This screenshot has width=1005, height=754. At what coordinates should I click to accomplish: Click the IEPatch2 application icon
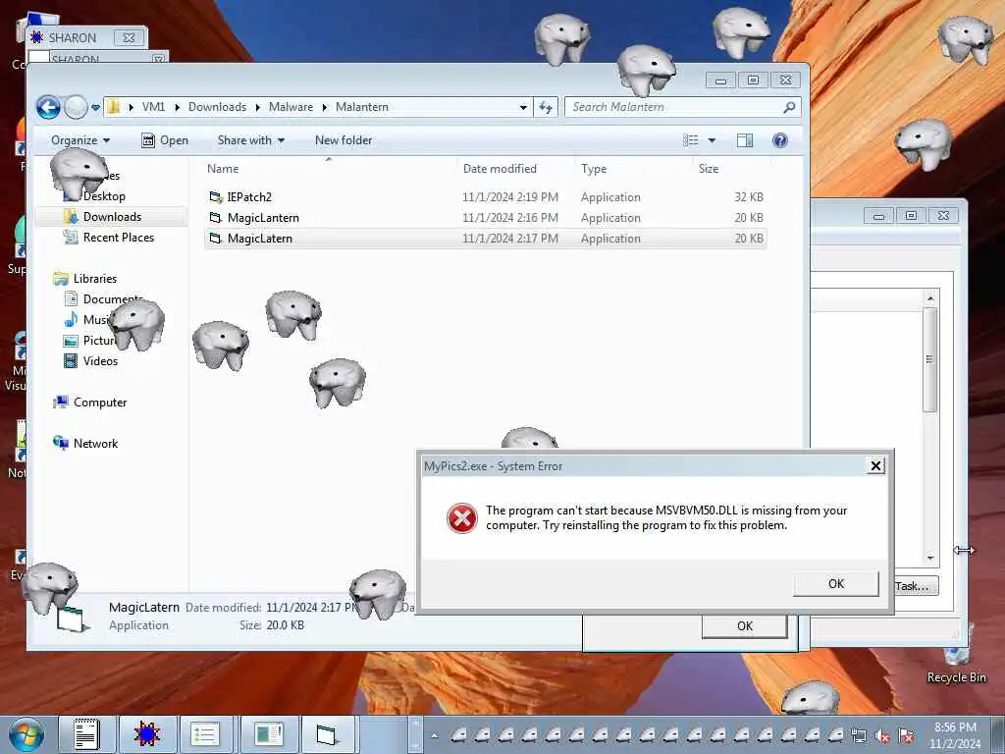216,196
